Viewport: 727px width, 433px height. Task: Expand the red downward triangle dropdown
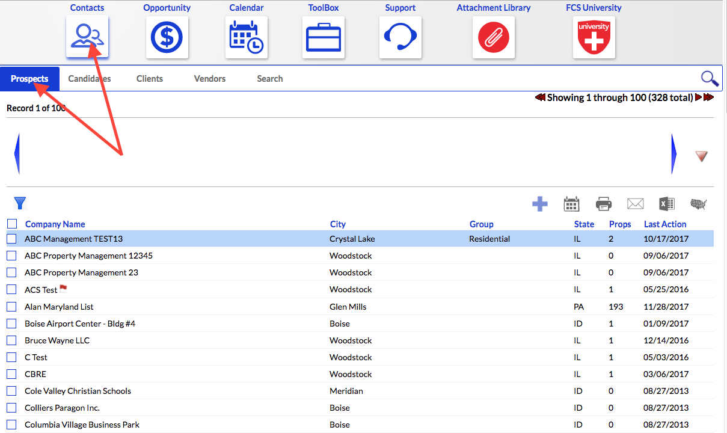[702, 156]
